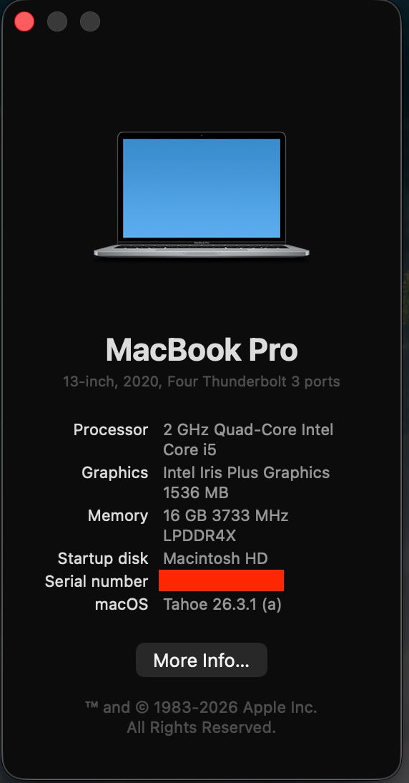
Task: Click the red redacted serial number box
Action: coord(222,580)
